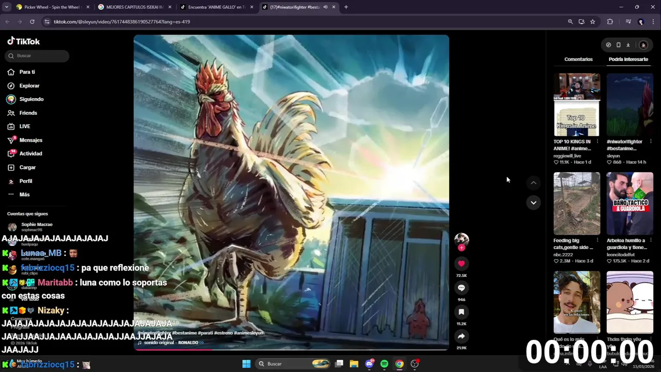
Task: Open the Windows Start menu
Action: tap(246, 364)
